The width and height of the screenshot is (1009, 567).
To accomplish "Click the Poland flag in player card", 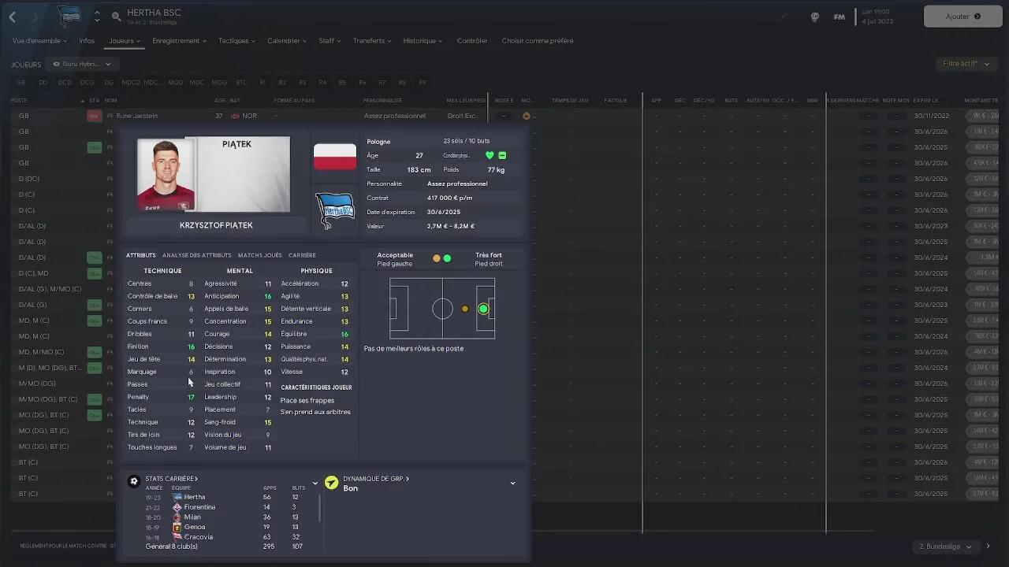I will 334,157.
